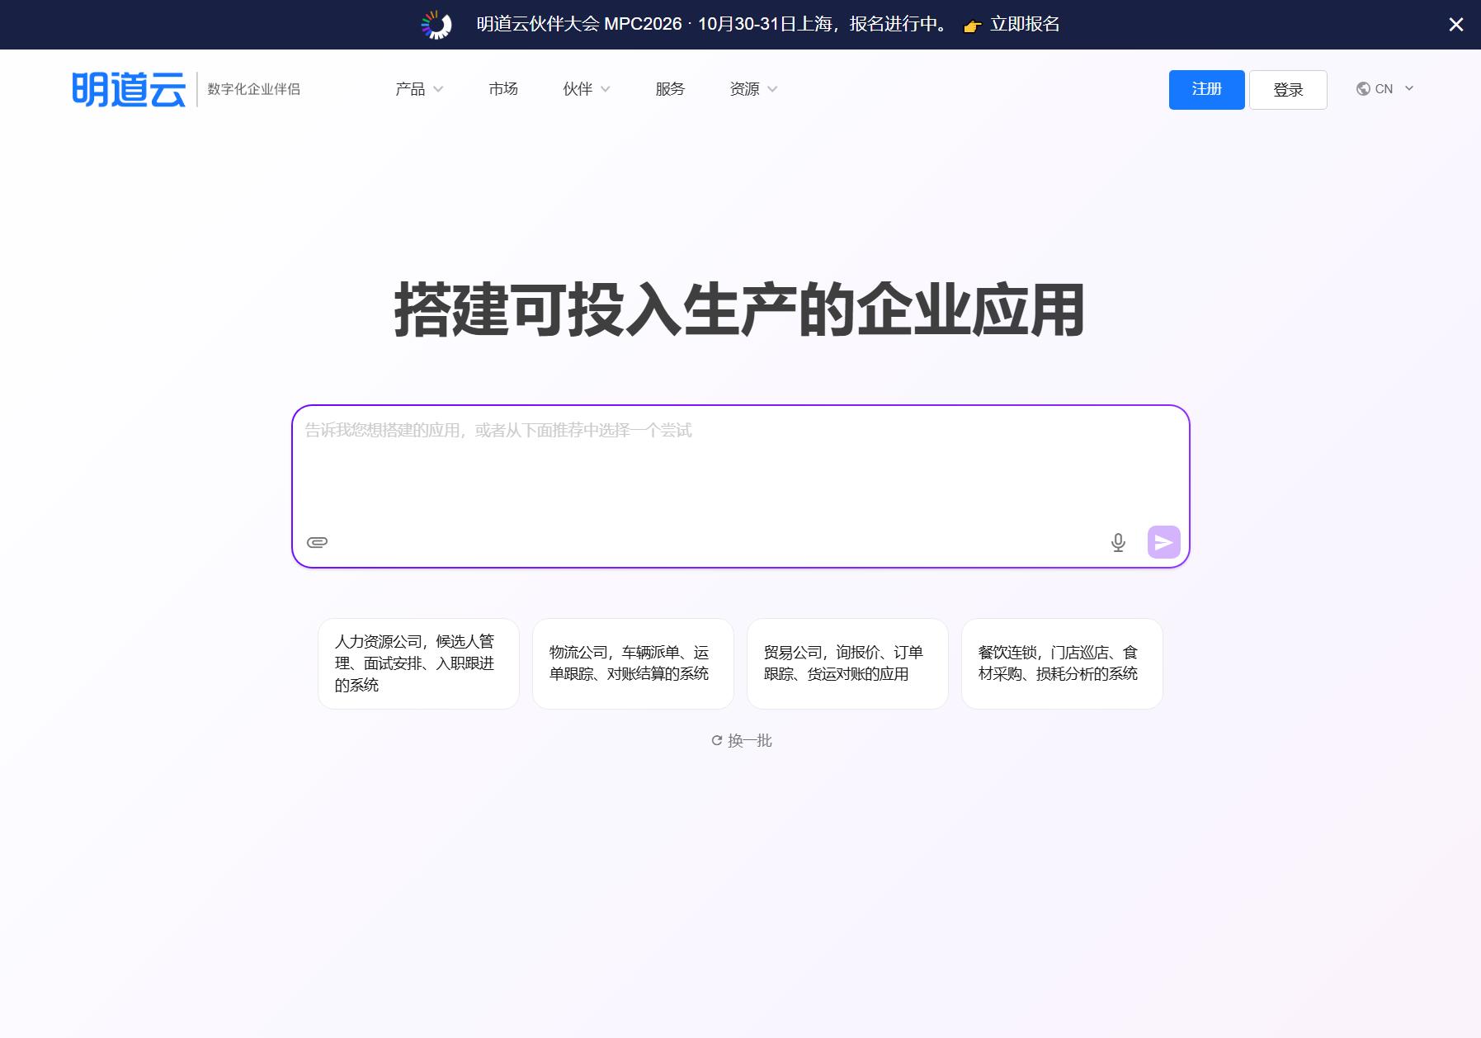The image size is (1481, 1038).
Task: Select the 物流公司 suggestion card
Action: click(x=633, y=663)
